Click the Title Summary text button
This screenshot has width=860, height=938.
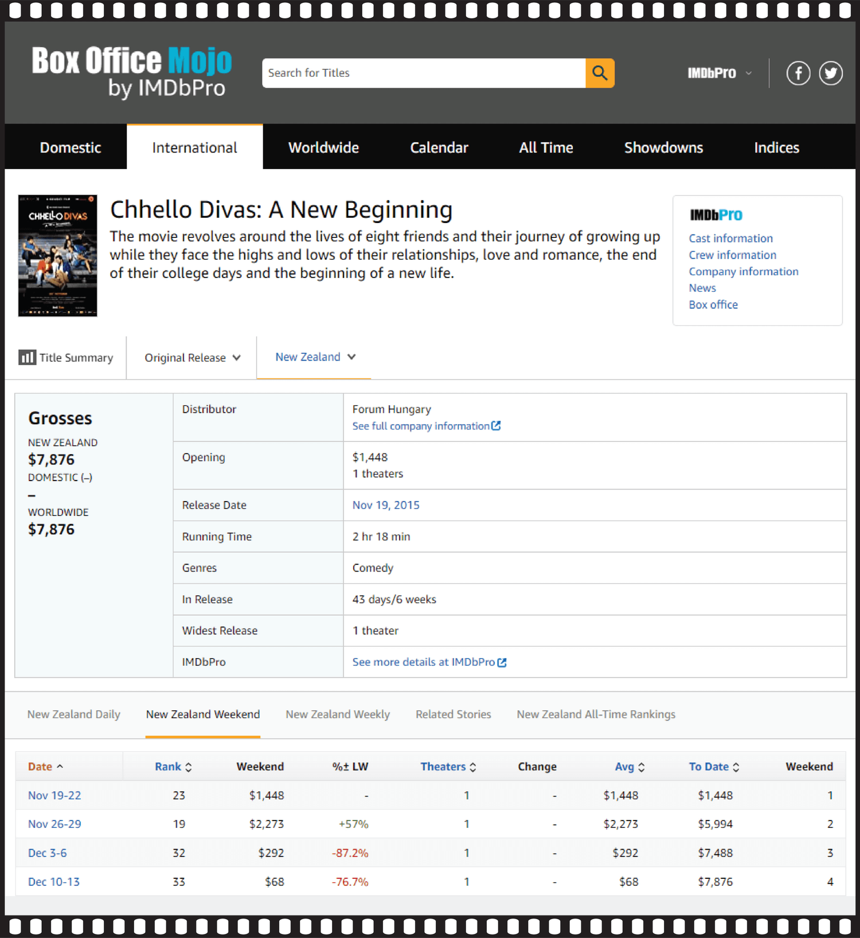click(76, 358)
